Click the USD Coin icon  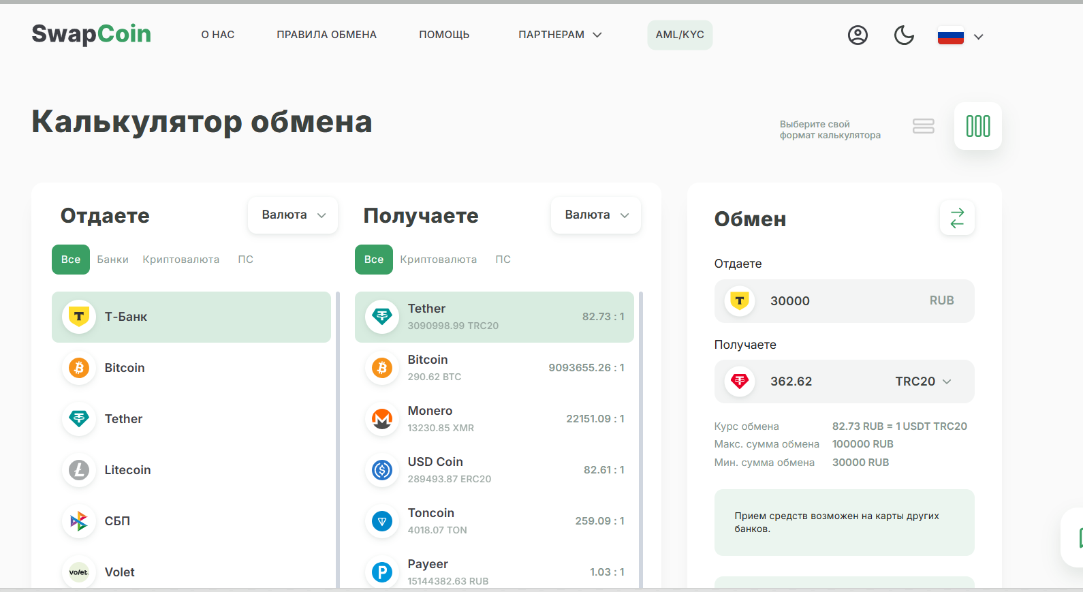click(x=382, y=470)
